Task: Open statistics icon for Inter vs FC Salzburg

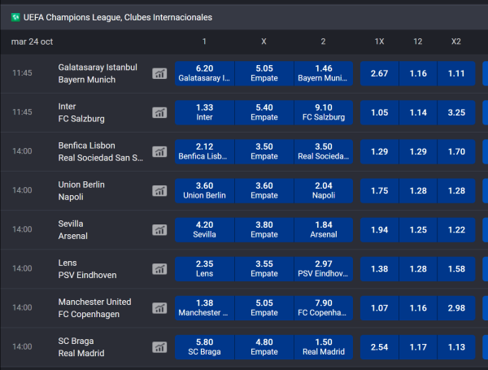Action: point(159,112)
